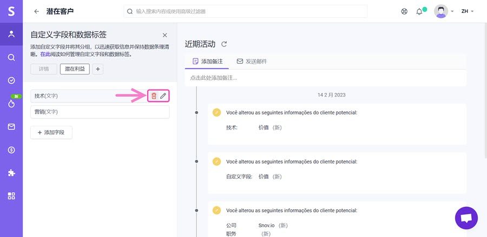Click the pencil badge beside 技术 activity

[x=217, y=112]
